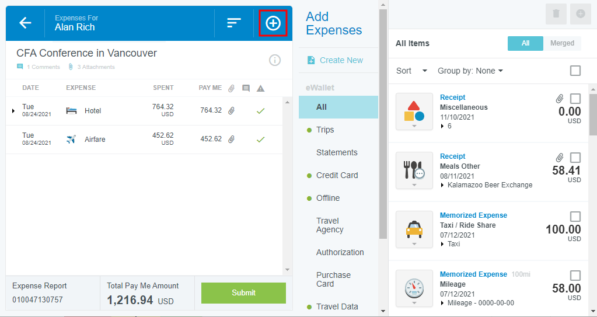Open the report info icon
Image resolution: width=597 pixels, height=317 pixels.
coord(275,60)
